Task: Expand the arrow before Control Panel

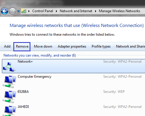Action: (29, 11)
